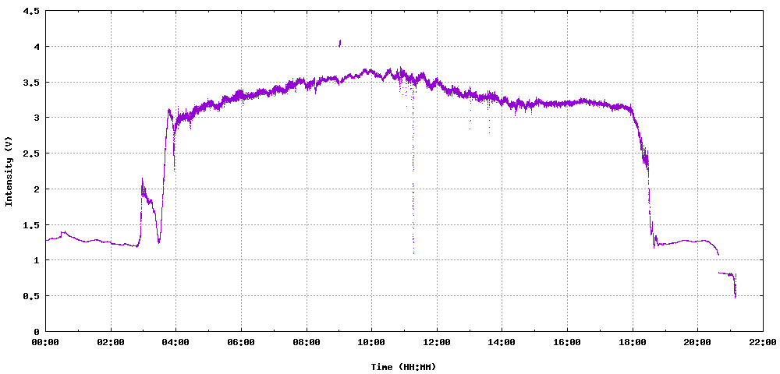Click the '22:00' x-axis tick label
Viewport: 780px width, 374px height.
tap(763, 342)
